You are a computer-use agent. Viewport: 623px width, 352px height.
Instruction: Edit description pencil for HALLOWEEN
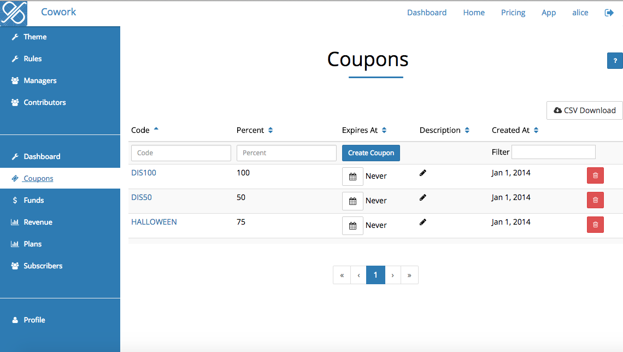click(423, 222)
